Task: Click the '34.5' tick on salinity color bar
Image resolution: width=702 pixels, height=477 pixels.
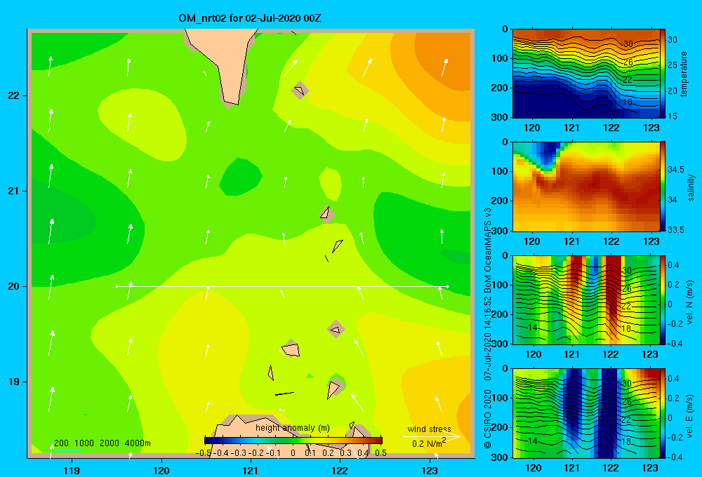Action: tap(676, 170)
